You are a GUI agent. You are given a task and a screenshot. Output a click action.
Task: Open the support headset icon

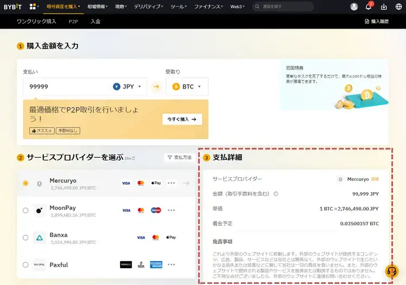(391, 272)
